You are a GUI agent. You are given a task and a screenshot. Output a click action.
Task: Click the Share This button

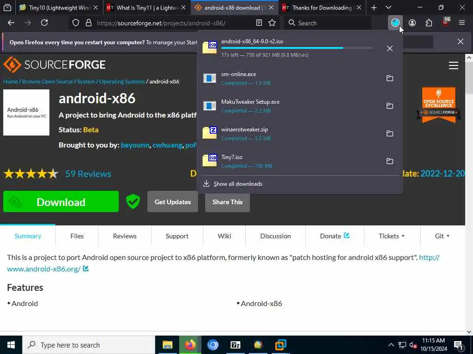[x=227, y=202]
